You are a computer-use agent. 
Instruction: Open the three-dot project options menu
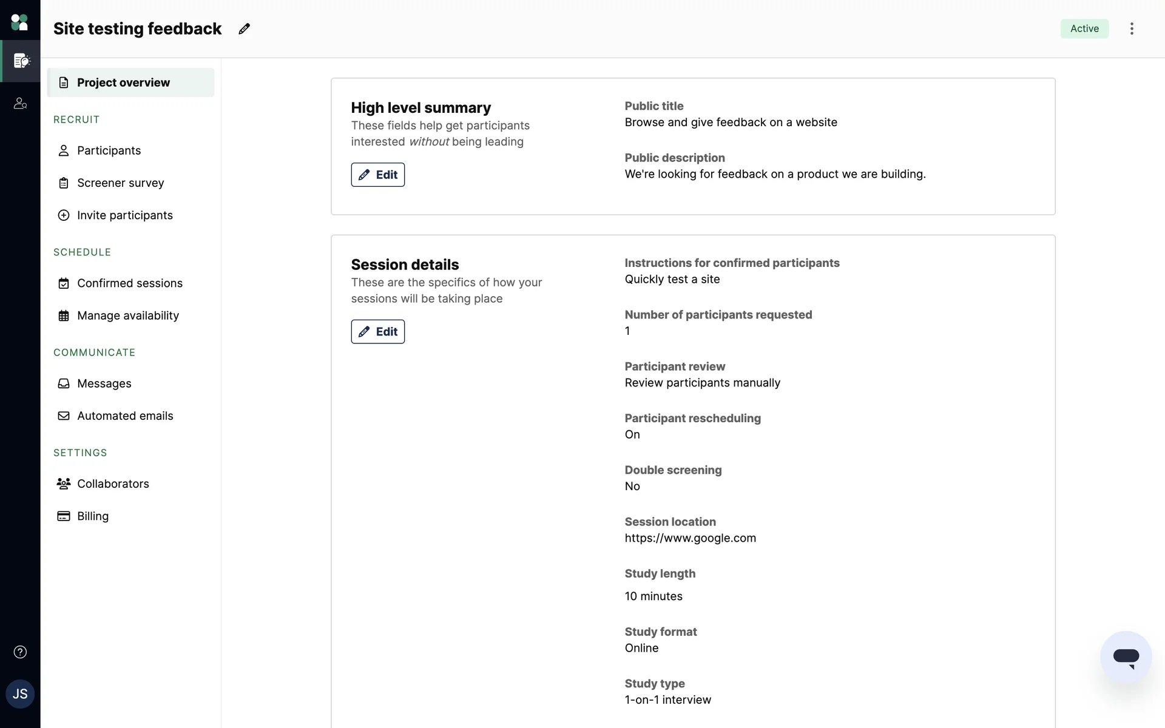tap(1132, 29)
